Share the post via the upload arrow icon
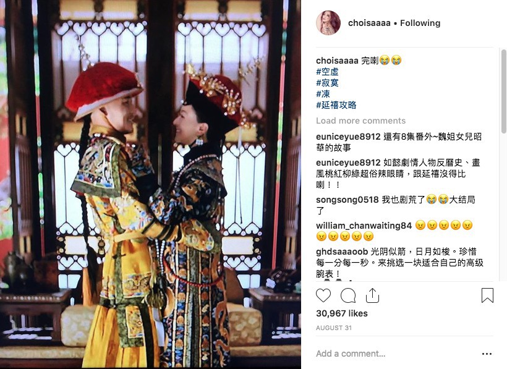Screen dimensions: 507x369 coord(372,295)
